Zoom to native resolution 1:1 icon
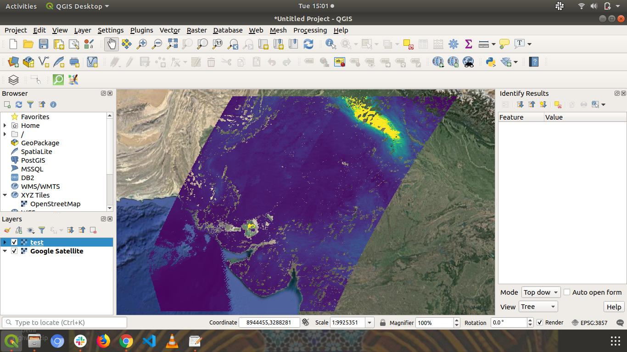 point(218,44)
